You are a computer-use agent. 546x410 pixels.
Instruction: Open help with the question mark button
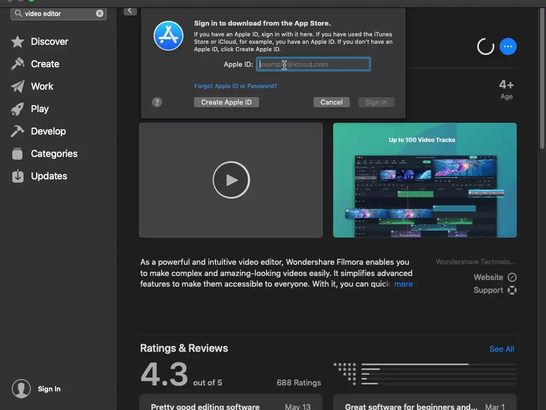(x=157, y=102)
